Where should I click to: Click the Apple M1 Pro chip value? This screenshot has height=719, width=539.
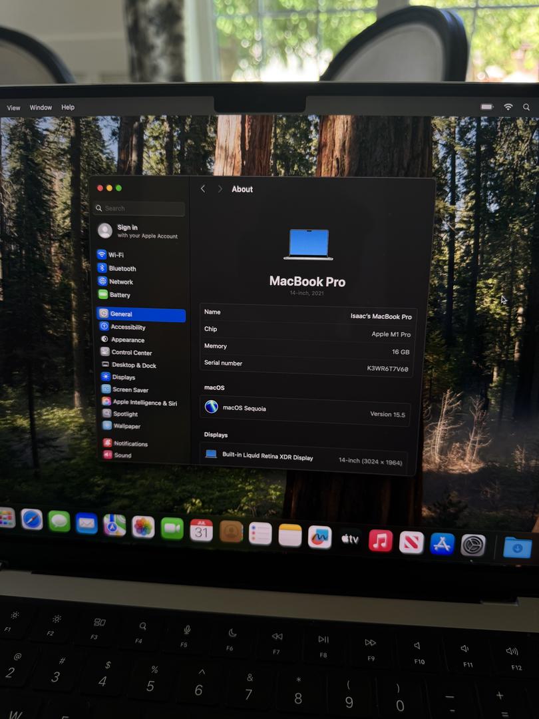point(391,334)
